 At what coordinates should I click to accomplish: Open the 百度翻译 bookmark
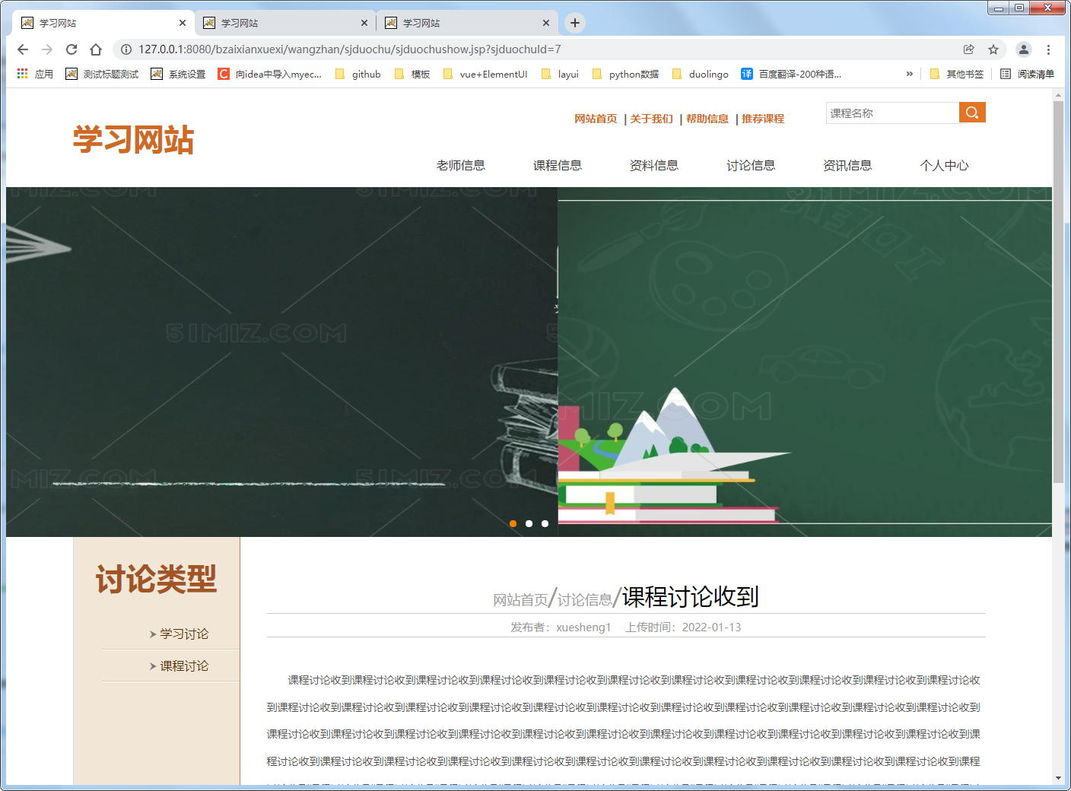click(x=791, y=74)
